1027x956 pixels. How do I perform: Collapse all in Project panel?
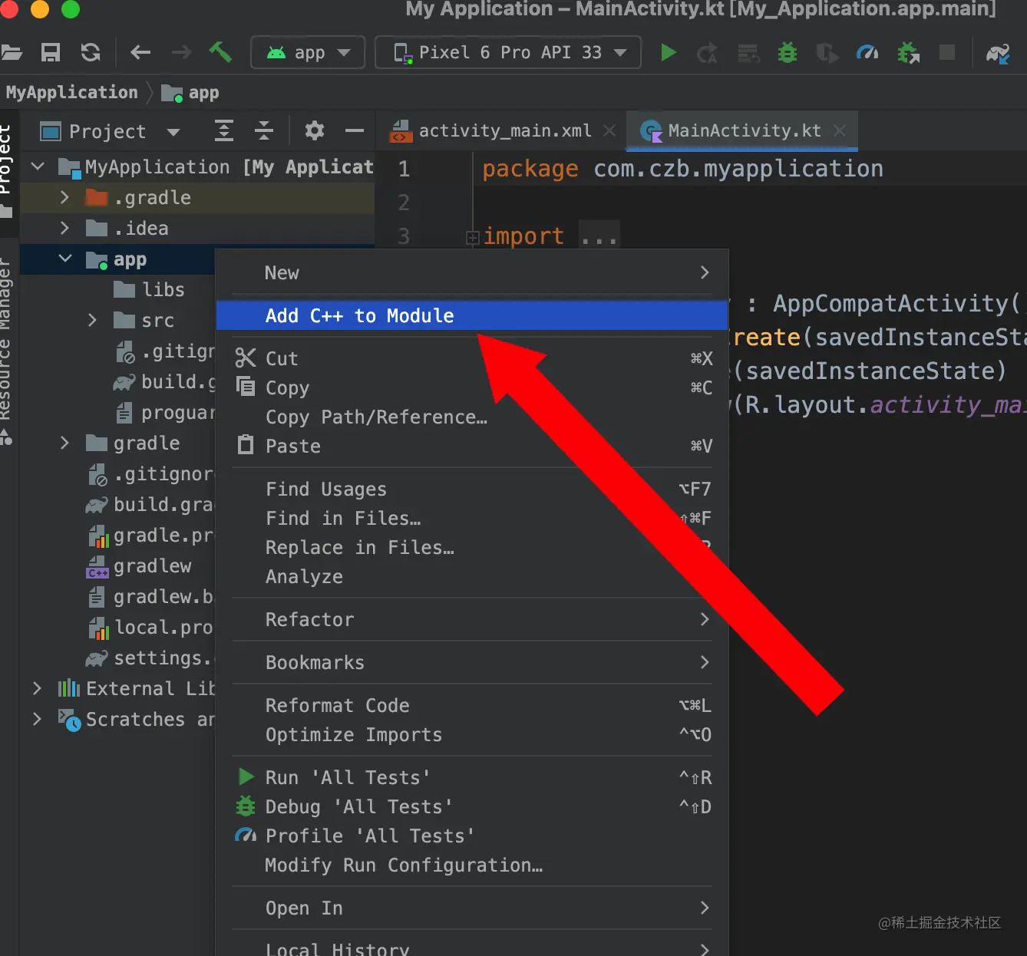click(x=264, y=131)
